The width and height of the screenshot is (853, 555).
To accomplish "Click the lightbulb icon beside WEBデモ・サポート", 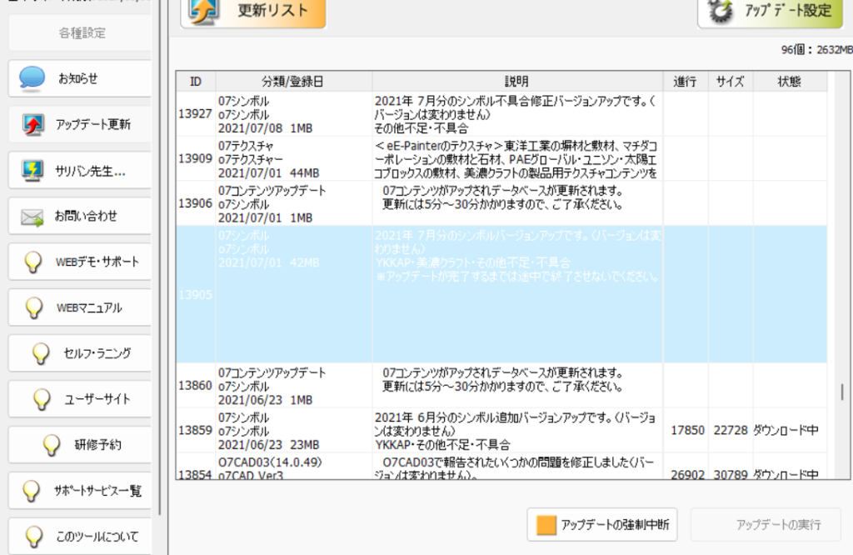I will pos(32,262).
